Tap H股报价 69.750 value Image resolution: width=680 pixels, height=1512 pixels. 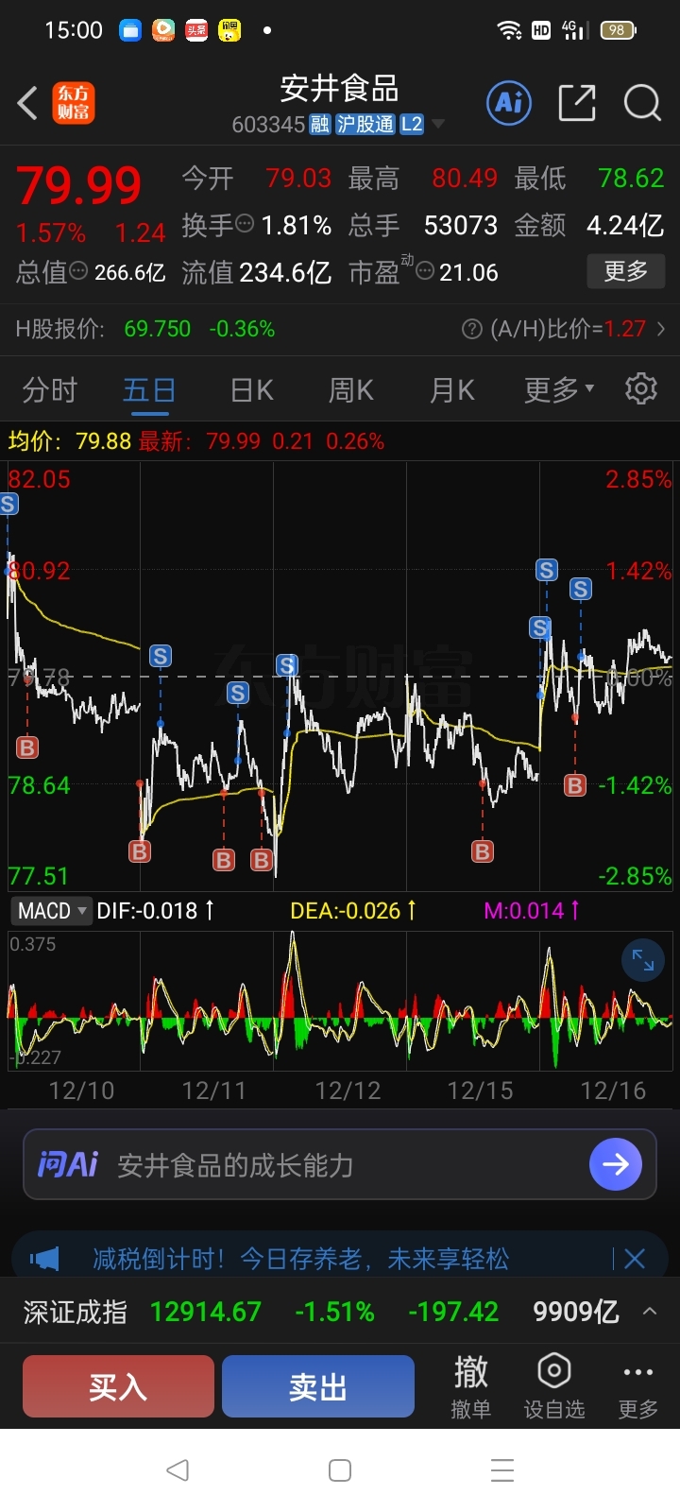[158, 329]
